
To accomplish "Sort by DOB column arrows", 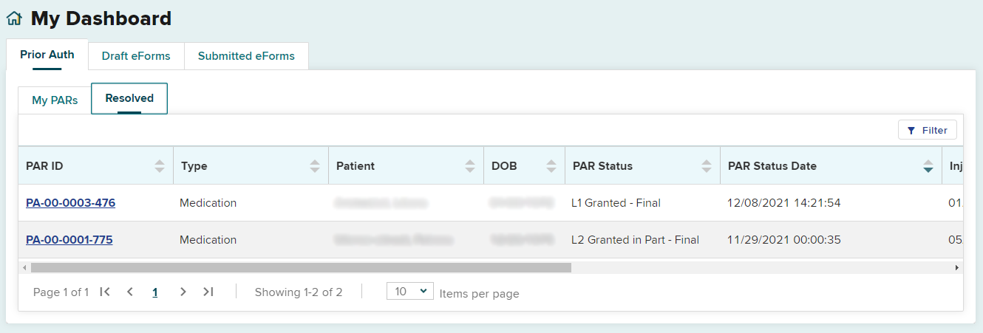I will point(551,166).
